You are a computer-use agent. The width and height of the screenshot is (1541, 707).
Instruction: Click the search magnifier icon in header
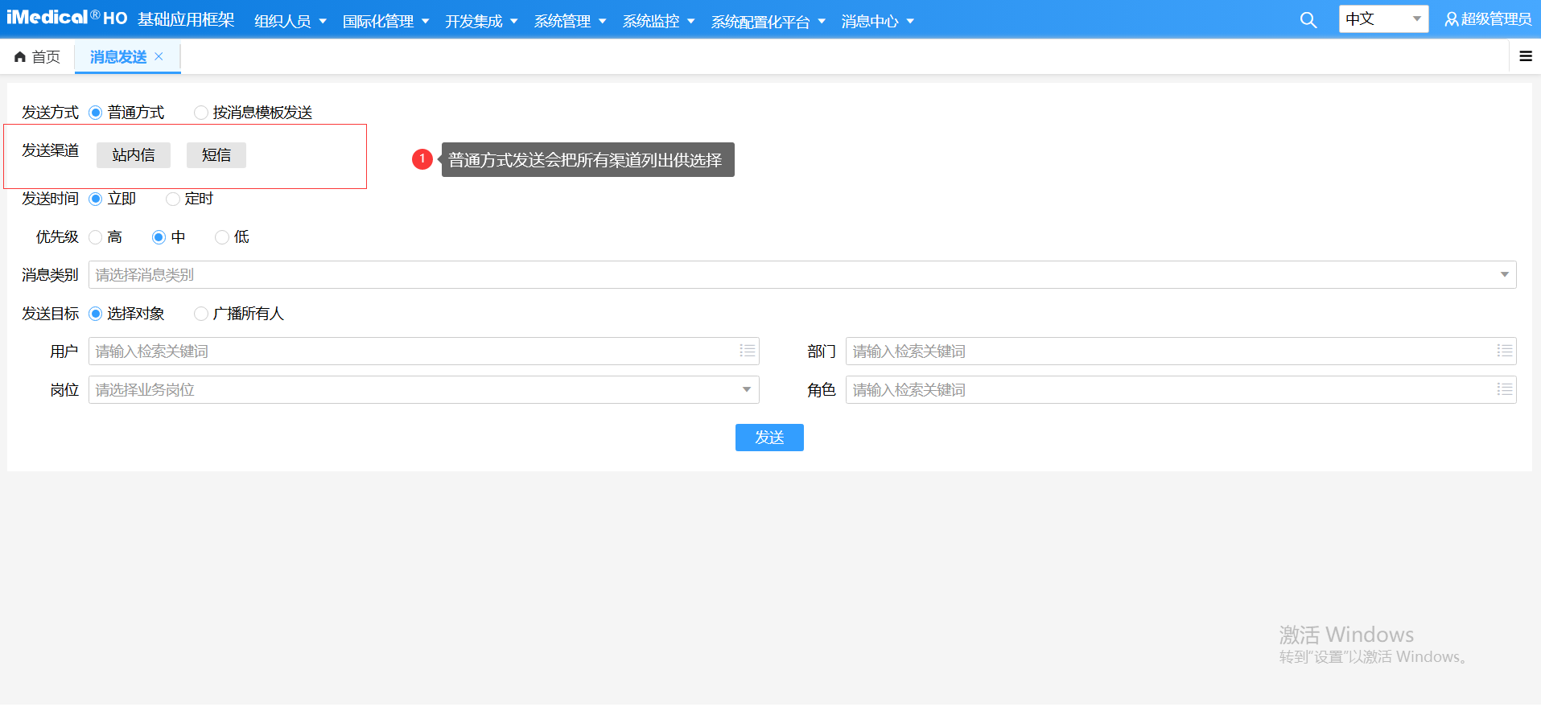(x=1308, y=20)
